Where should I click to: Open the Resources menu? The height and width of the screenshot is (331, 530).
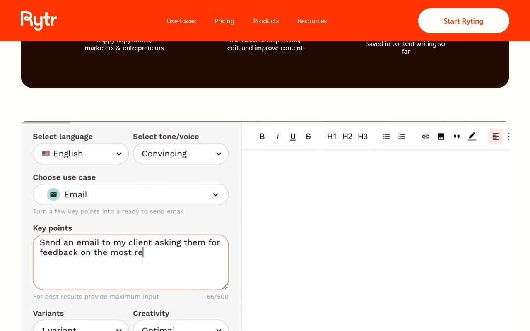[x=312, y=21]
